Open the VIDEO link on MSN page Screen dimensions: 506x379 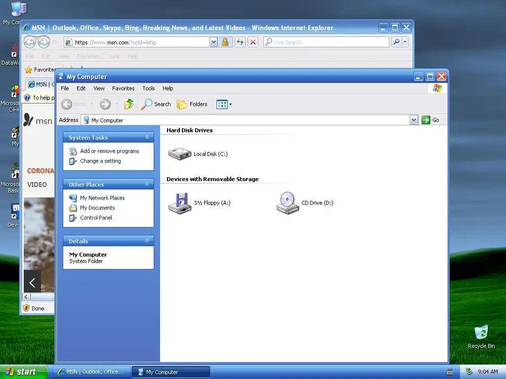(x=37, y=185)
